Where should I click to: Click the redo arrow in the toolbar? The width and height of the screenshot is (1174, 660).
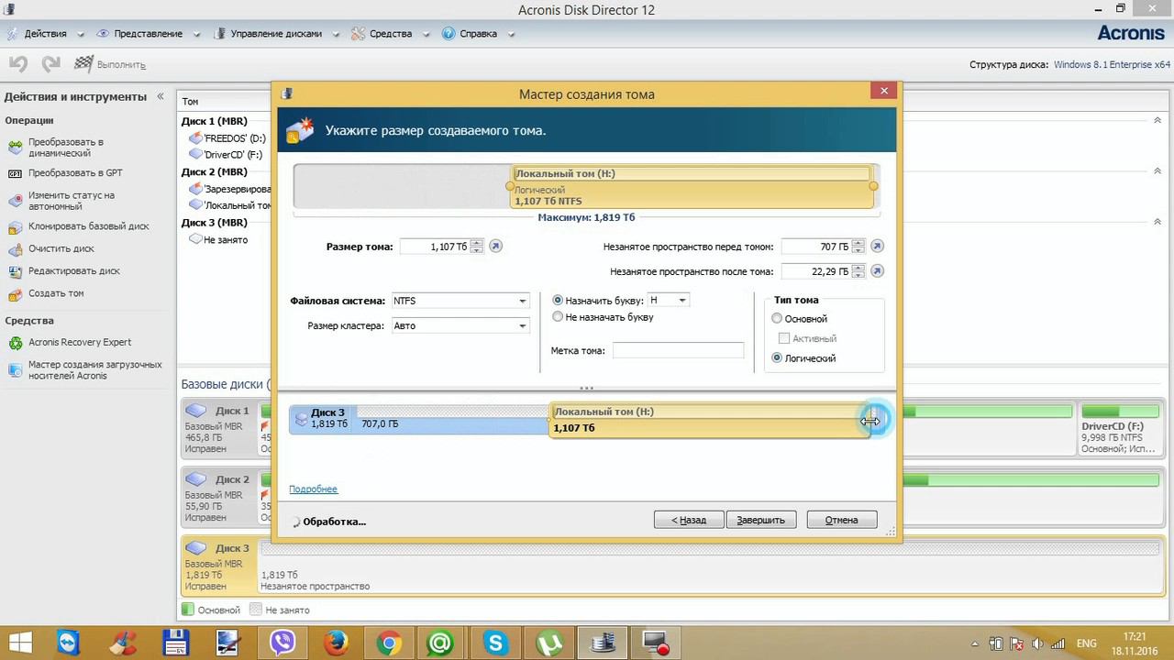coord(51,64)
